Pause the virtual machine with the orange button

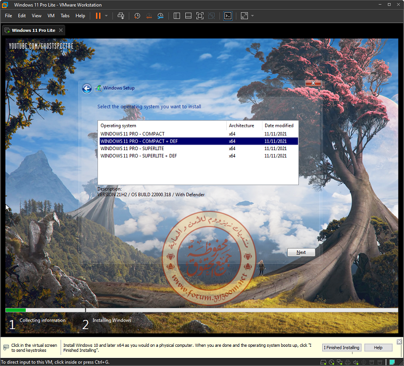(x=98, y=16)
